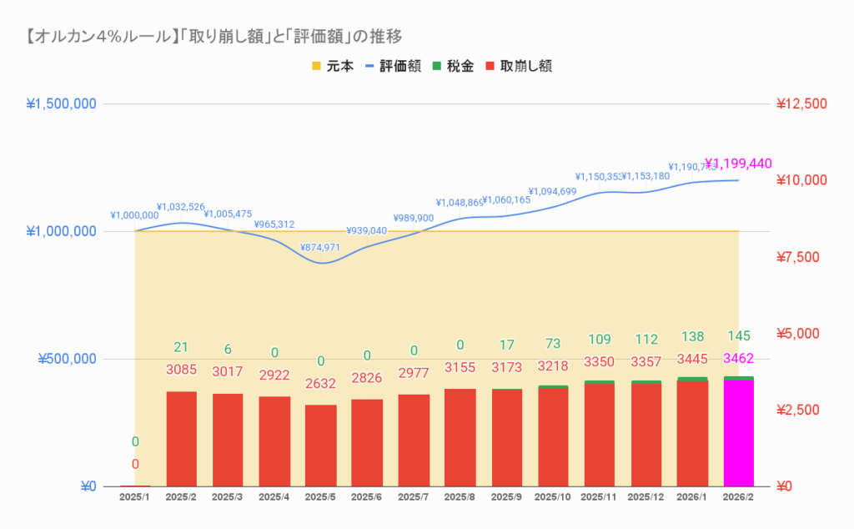Click the 2632 withdrawal value label
The height and width of the screenshot is (529, 854).
[x=321, y=385]
